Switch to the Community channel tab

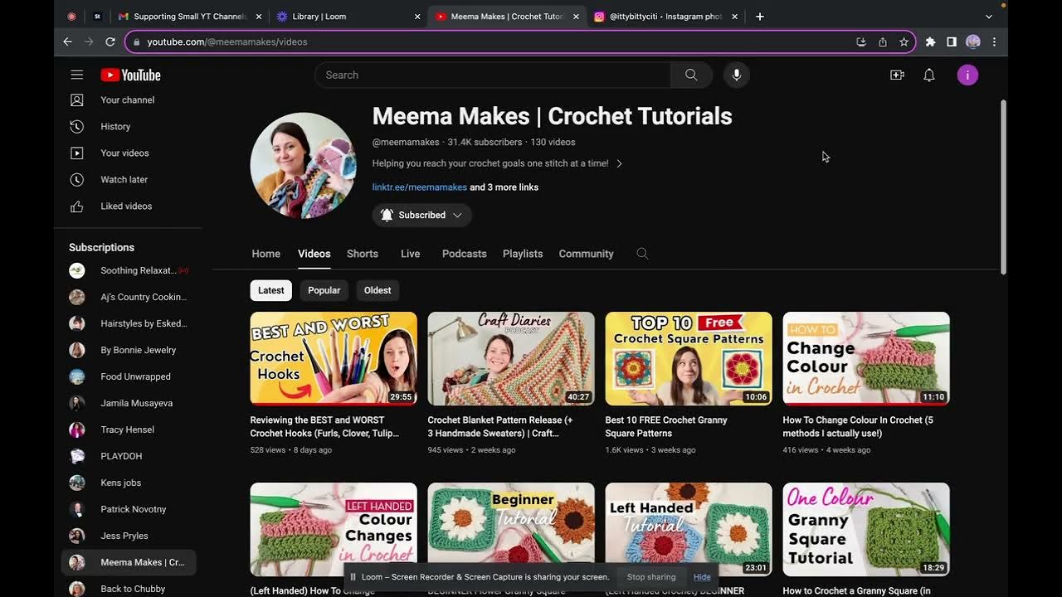(x=586, y=254)
